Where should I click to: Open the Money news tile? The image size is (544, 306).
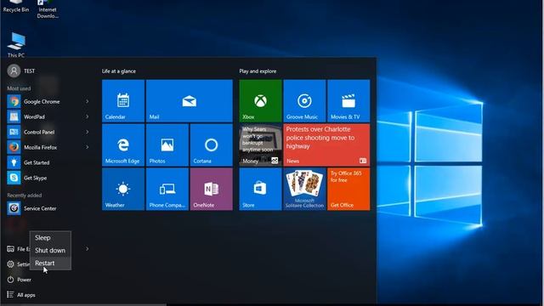pyautogui.click(x=261, y=145)
